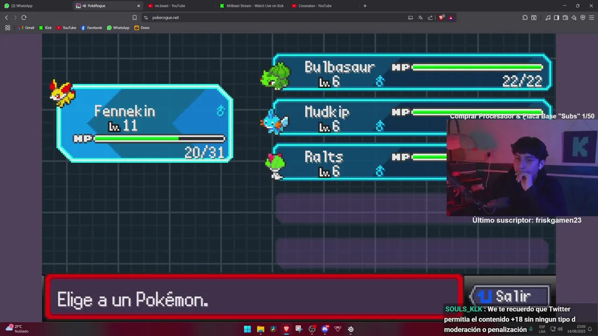Open the Extensions puzzle icon
This screenshot has width=598, height=336.
point(525,17)
